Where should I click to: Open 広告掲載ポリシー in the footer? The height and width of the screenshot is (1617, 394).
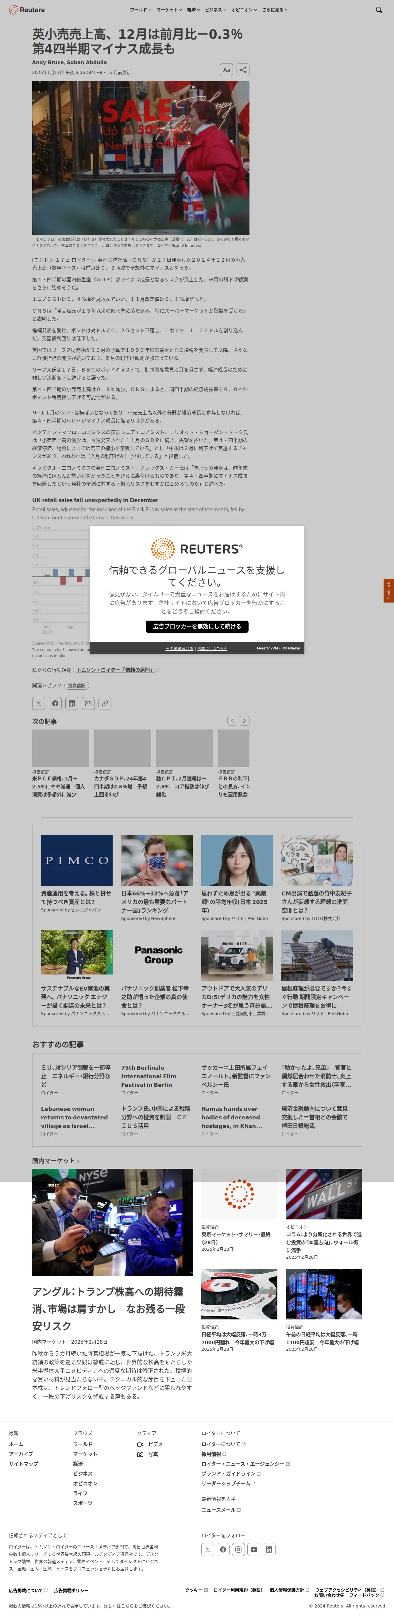click(x=71, y=1591)
